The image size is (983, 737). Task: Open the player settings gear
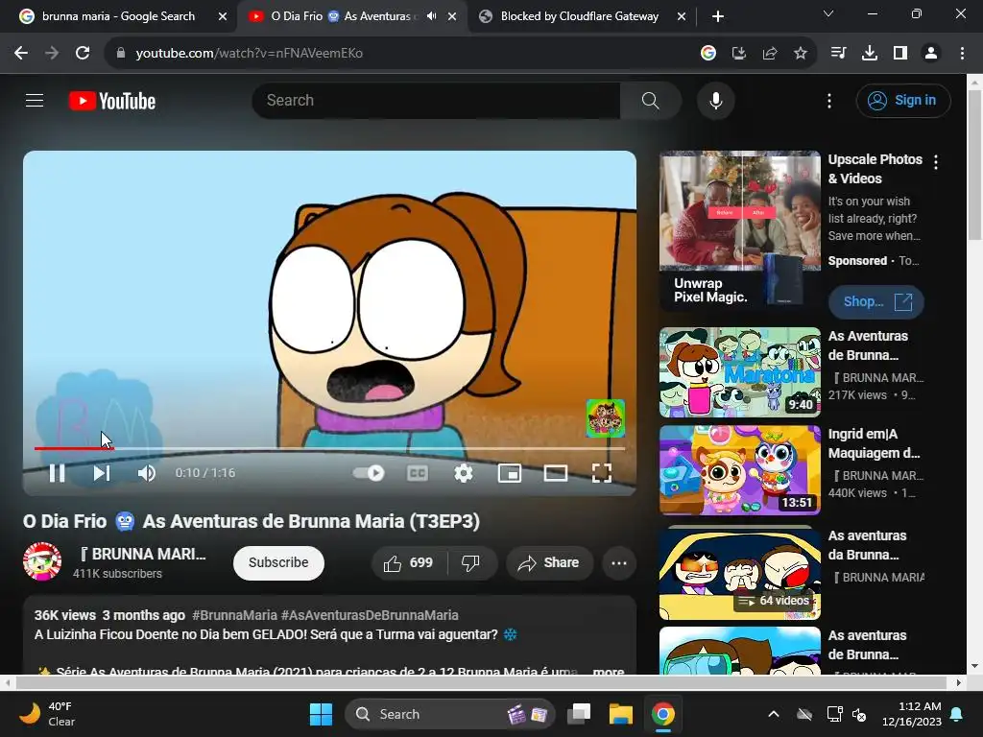(464, 473)
